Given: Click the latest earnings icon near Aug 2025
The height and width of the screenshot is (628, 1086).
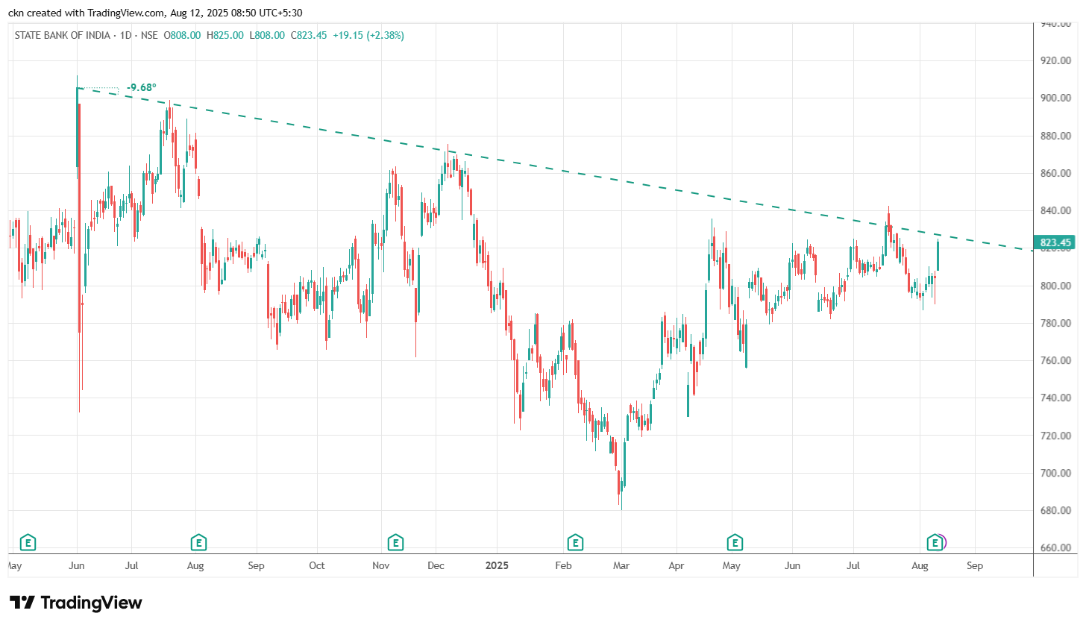Looking at the screenshot, I should pyautogui.click(x=935, y=542).
